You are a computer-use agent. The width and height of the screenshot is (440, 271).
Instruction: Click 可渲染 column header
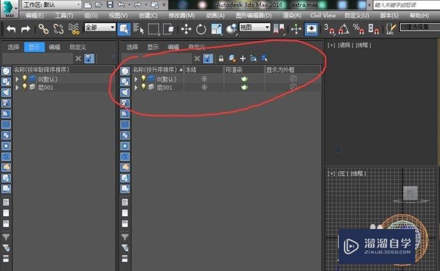[244, 70]
